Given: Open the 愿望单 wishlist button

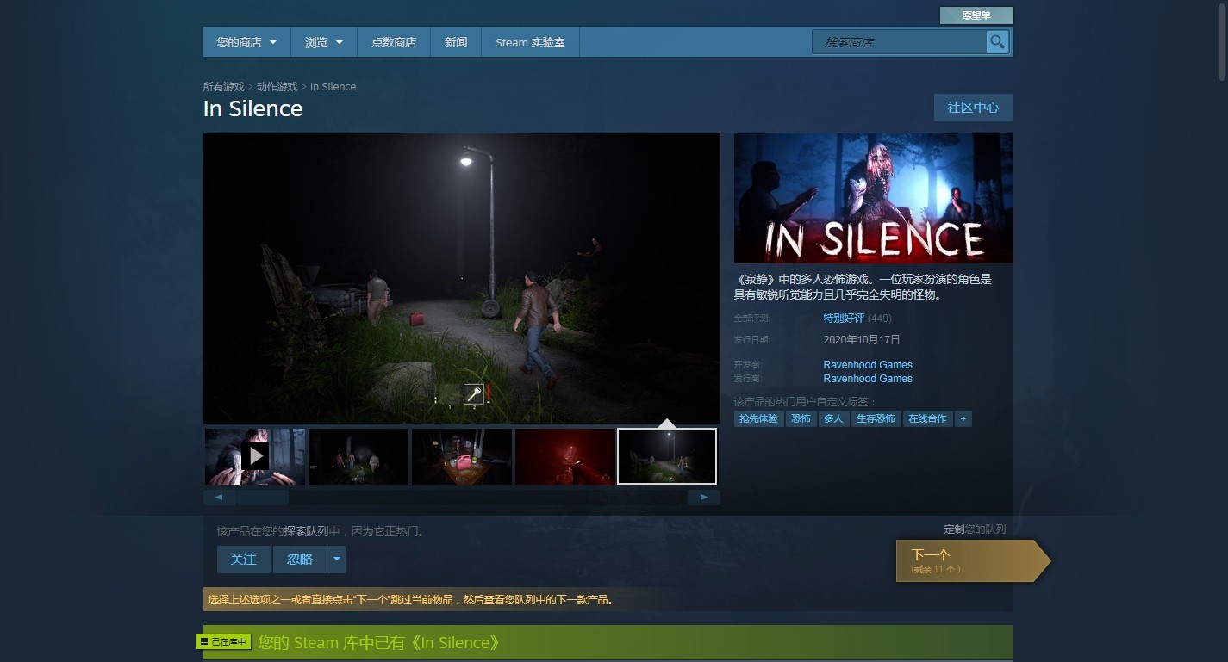Looking at the screenshot, I should 976,15.
